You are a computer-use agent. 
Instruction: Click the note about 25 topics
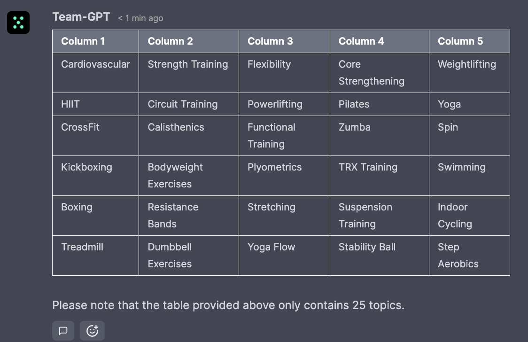[x=228, y=305]
